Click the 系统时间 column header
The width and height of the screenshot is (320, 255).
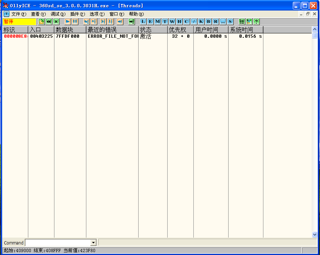pos(246,30)
